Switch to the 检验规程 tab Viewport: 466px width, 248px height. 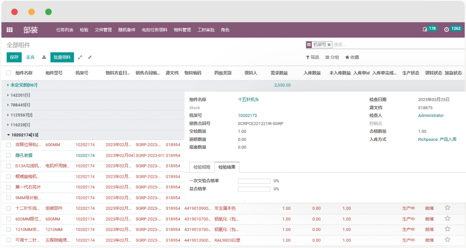[202, 167]
